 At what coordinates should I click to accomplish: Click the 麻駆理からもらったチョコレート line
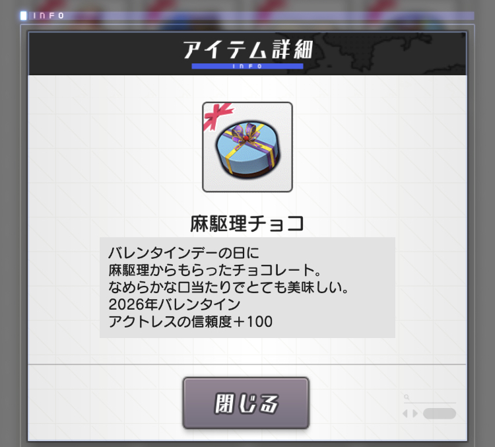point(215,270)
